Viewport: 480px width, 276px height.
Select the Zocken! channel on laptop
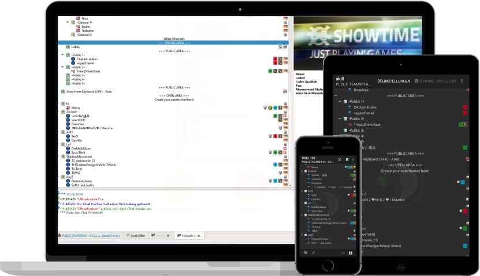point(72,112)
